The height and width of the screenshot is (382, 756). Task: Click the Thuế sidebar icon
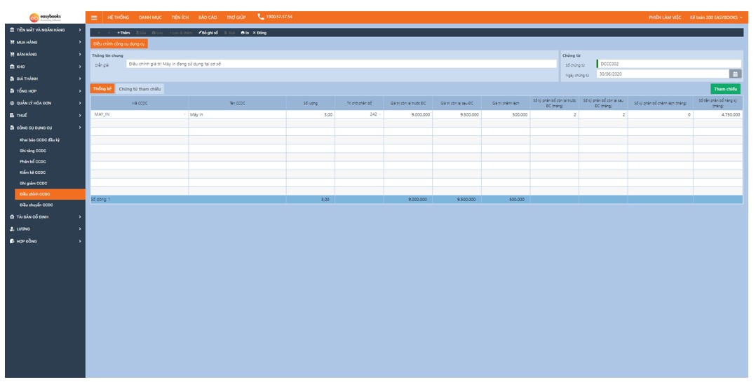click(x=12, y=115)
